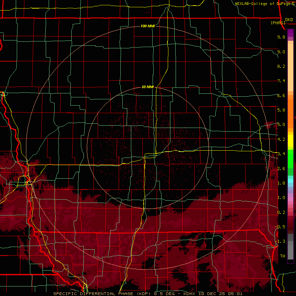Click the 1.8 value on the color scale
The width and height of the screenshot is (296, 296).
(x=281, y=183)
